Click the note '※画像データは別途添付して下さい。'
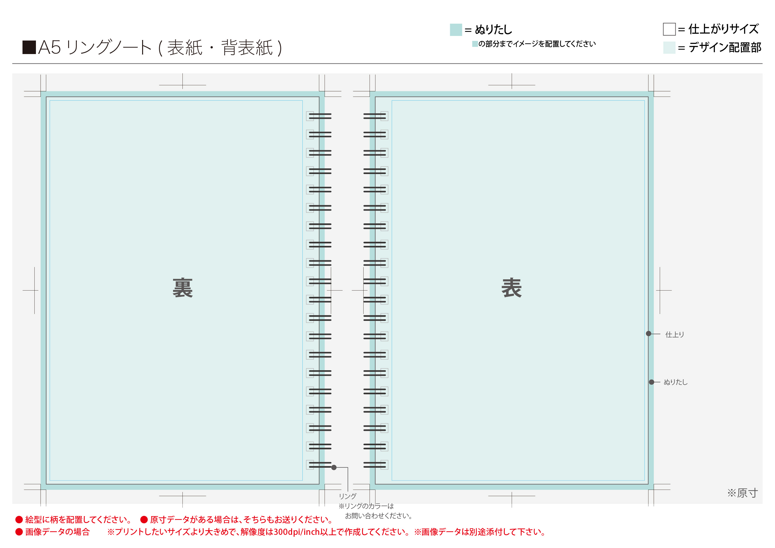Screen dimensions: 775x548 [480, 532]
